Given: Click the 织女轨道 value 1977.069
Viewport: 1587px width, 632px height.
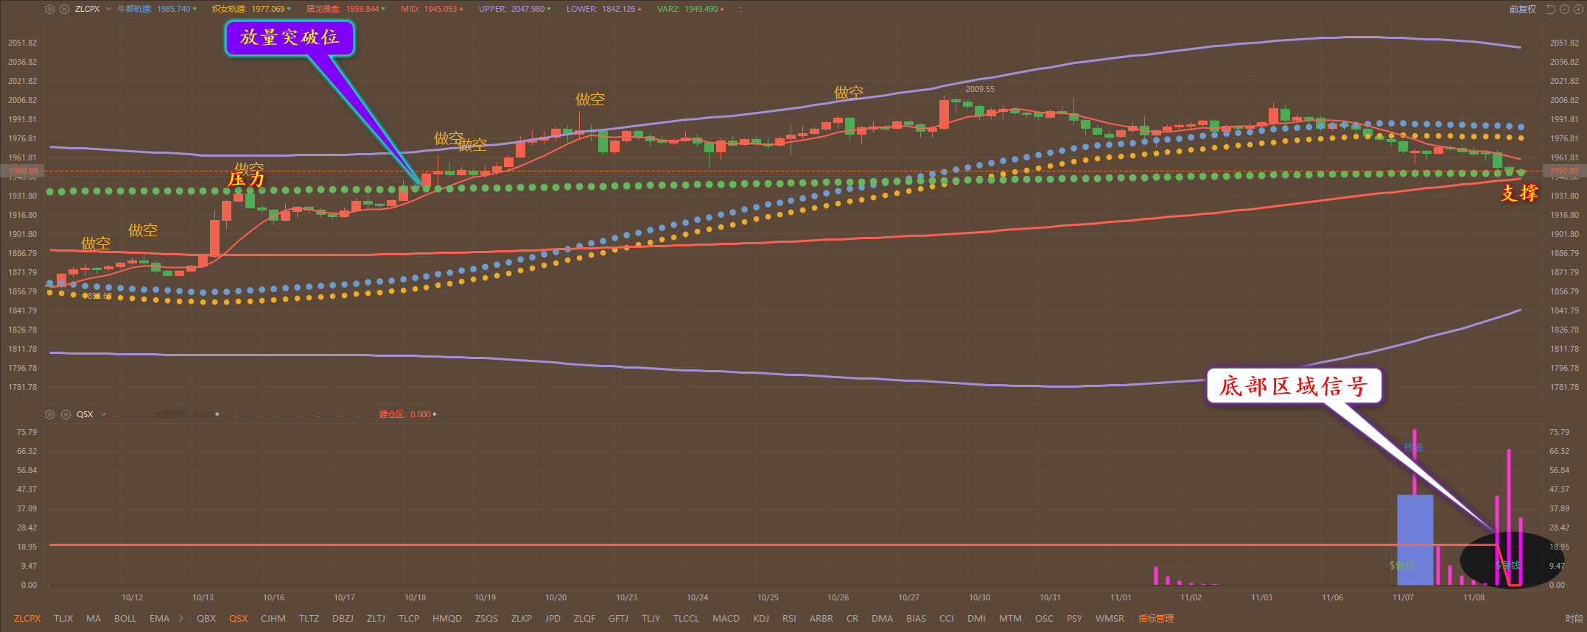Looking at the screenshot, I should click(268, 9).
